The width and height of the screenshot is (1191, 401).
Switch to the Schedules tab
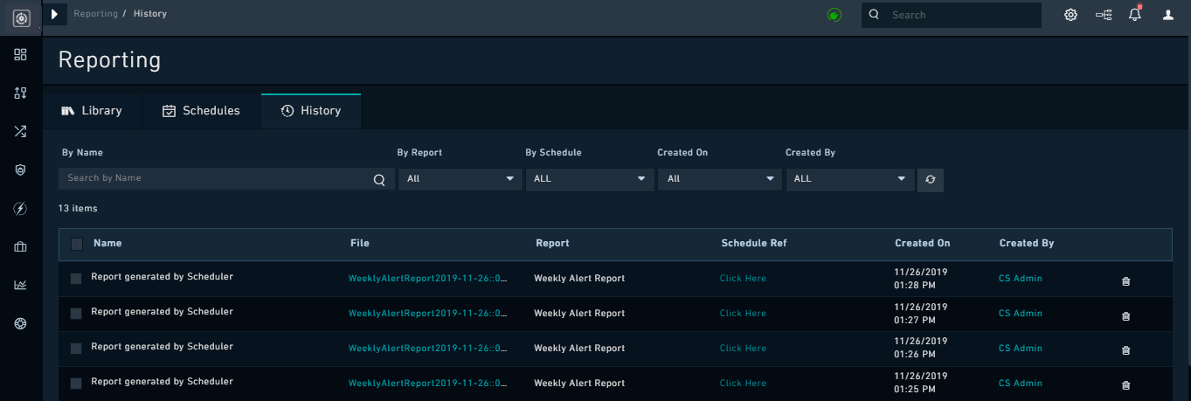[202, 111]
